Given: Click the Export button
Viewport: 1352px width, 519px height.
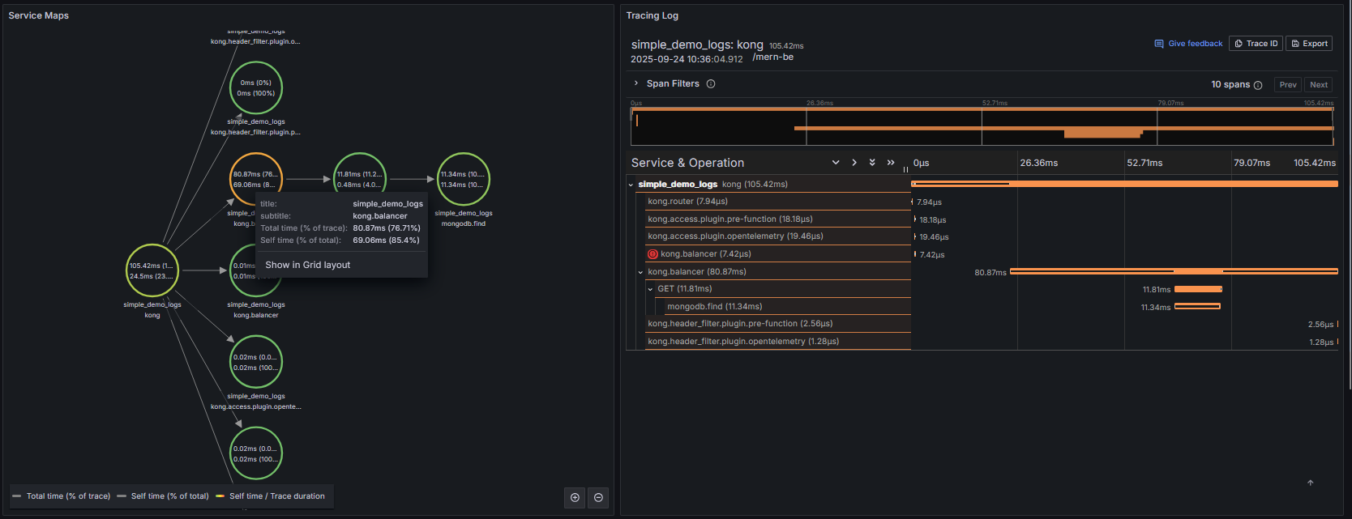Looking at the screenshot, I should pyautogui.click(x=1309, y=44).
